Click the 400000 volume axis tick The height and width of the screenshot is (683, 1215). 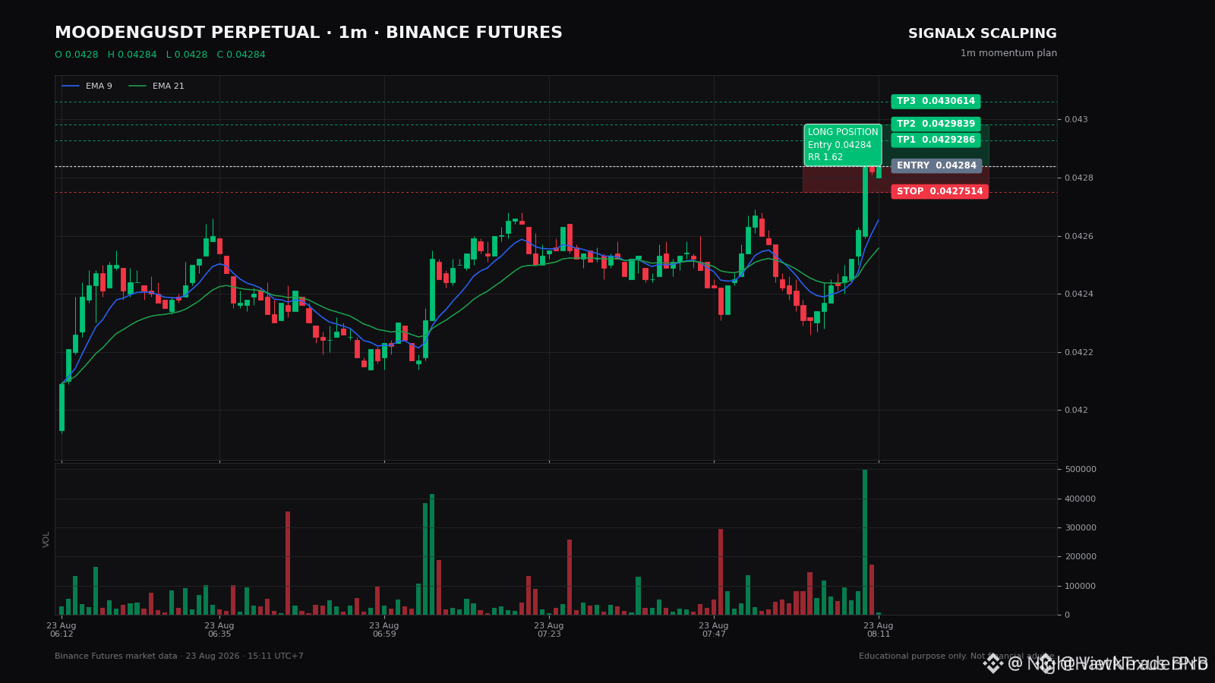pos(1081,499)
